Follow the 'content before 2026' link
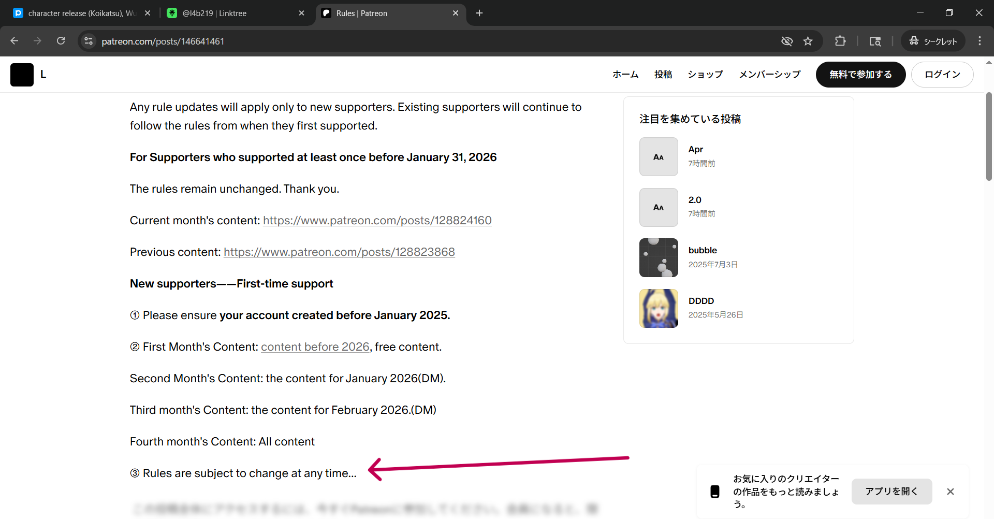This screenshot has width=994, height=519. click(315, 347)
